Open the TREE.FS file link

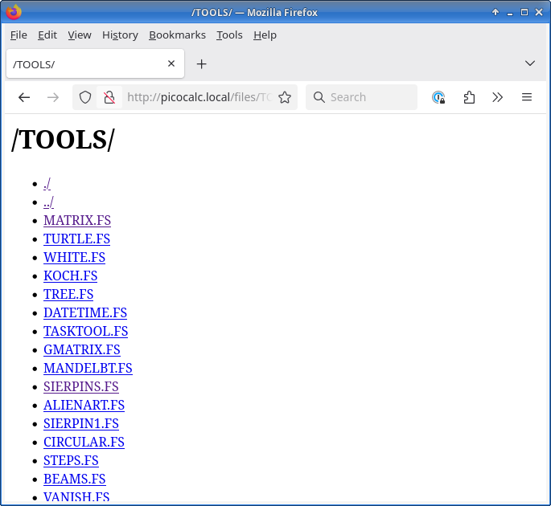click(x=68, y=295)
